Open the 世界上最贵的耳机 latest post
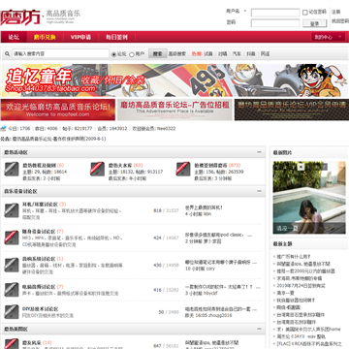This screenshot has height=349, width=349. click(204, 207)
